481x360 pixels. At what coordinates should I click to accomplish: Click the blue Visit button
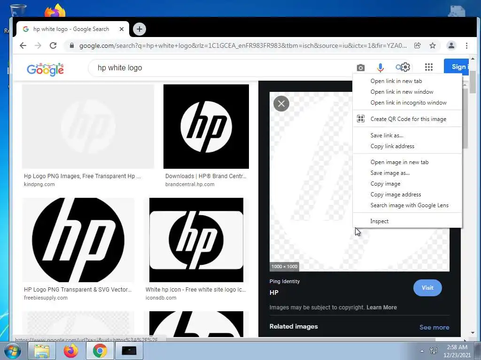pyautogui.click(x=427, y=288)
